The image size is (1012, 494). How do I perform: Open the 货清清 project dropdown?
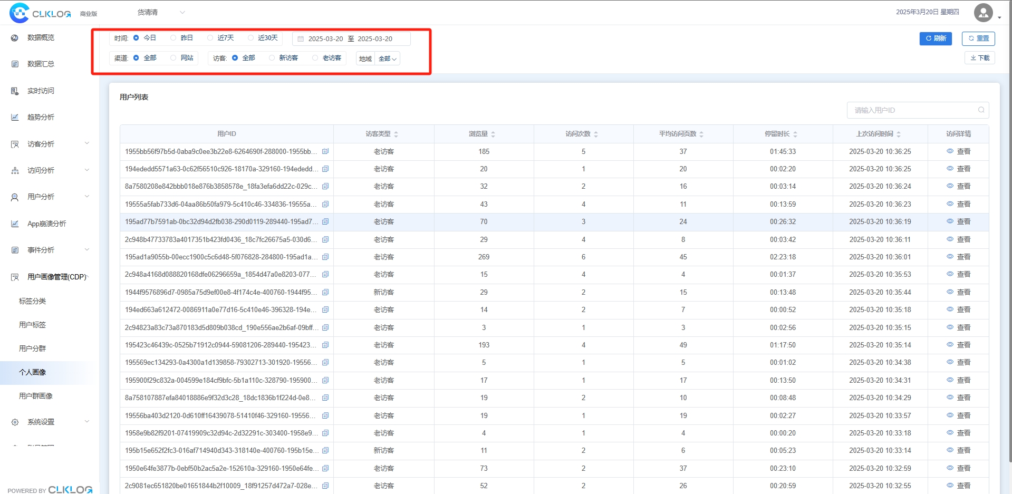pos(161,12)
